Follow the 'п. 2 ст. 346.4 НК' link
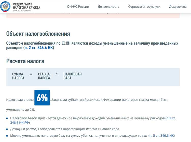Image resolution: width=191 pixels, height=142 pixels. click(x=39, y=48)
